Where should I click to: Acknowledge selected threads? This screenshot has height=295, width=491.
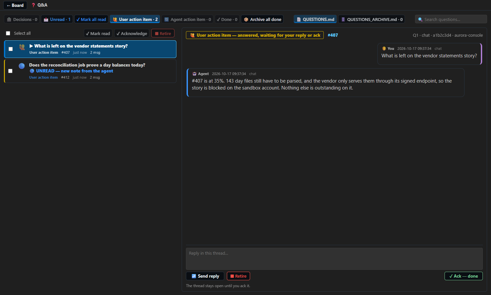pos(132,33)
